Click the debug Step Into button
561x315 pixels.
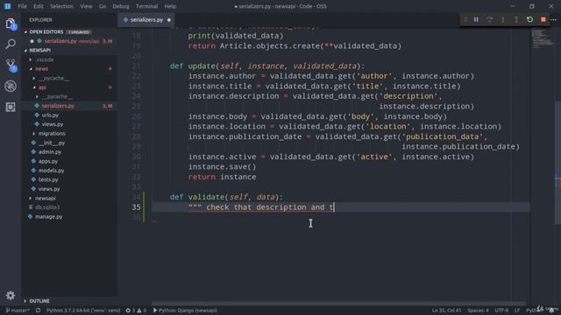tap(502, 19)
